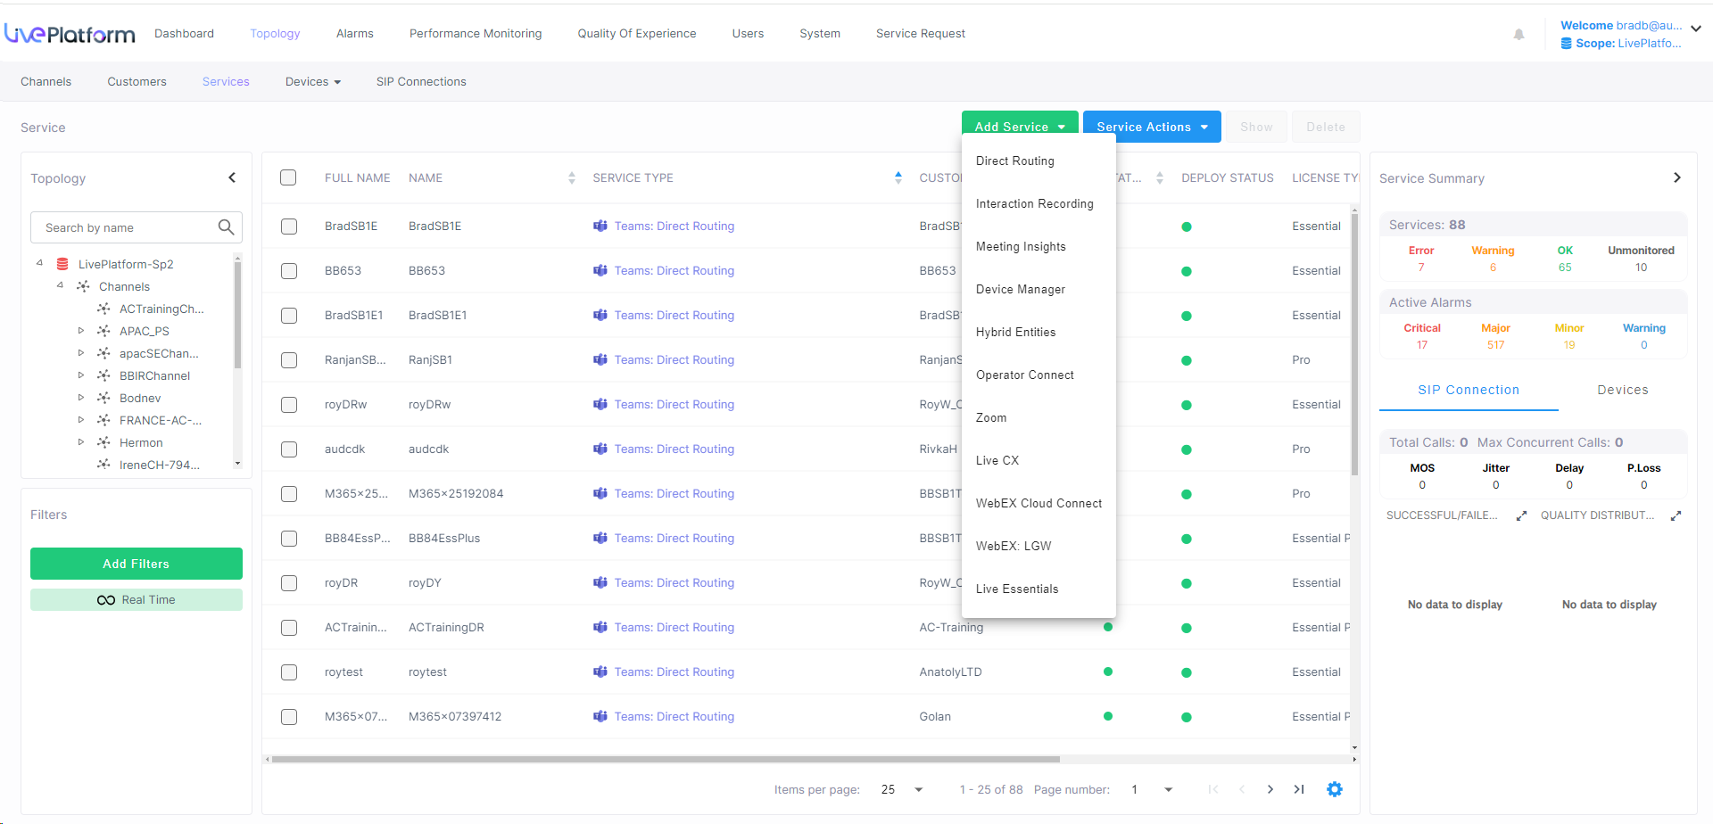This screenshot has width=1713, height=824.
Task: Click the Hermon channel icon
Action: coord(103,442)
